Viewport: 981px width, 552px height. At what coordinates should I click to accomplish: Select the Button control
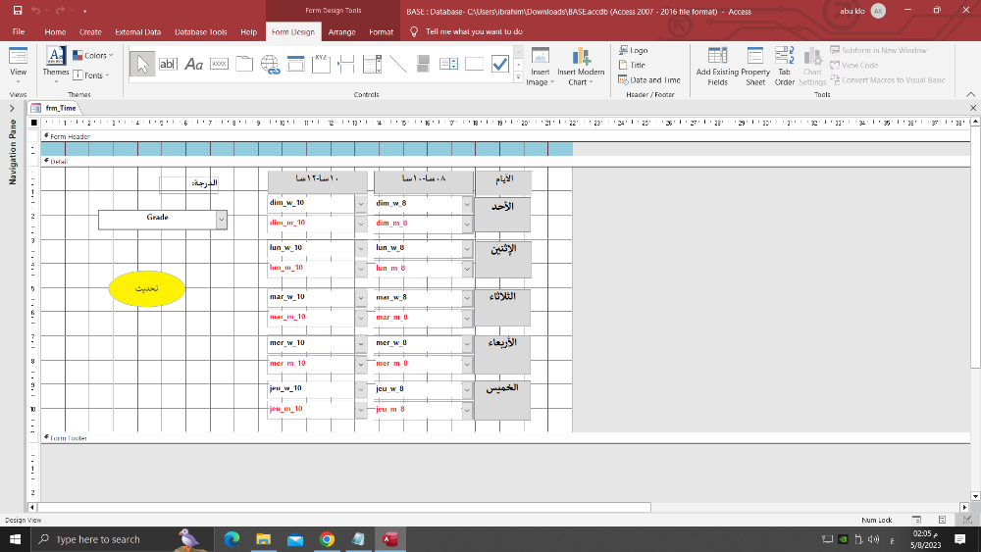tap(219, 64)
